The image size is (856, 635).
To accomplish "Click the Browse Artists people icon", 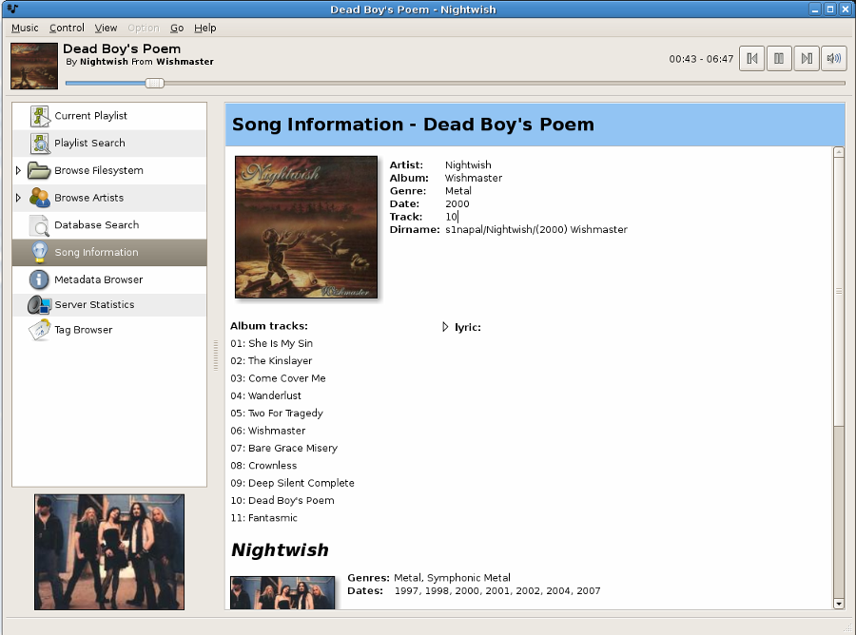I will [x=40, y=198].
